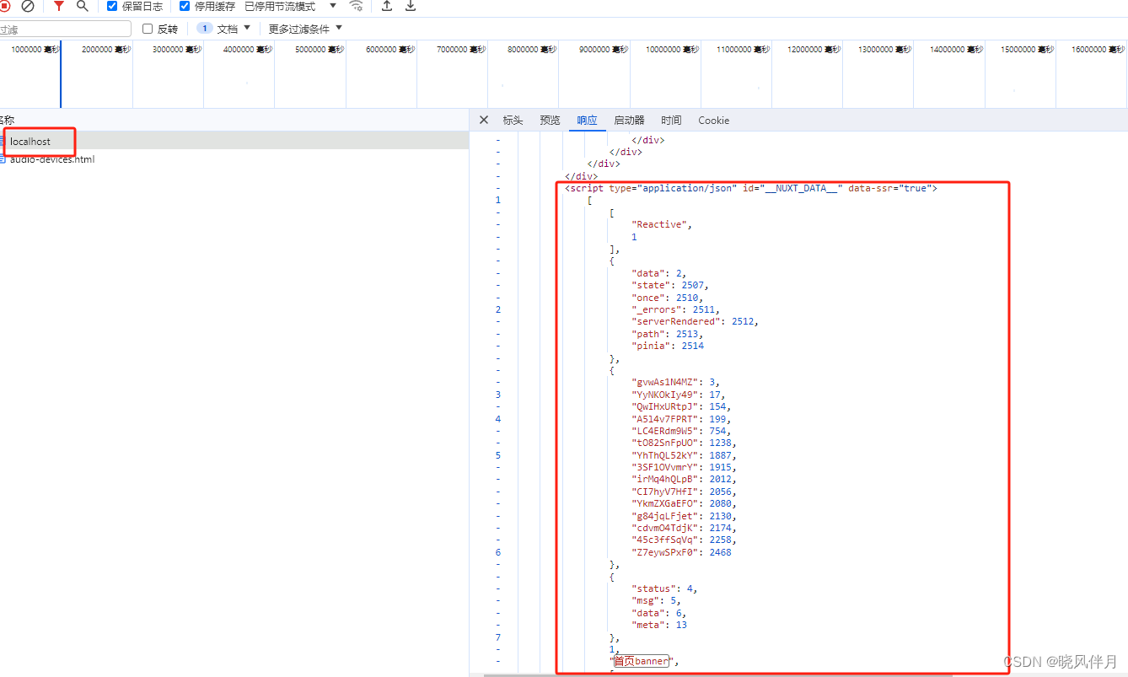
Task: Click the "cdvmO4TdjK": 2174 line
Action: click(x=685, y=528)
